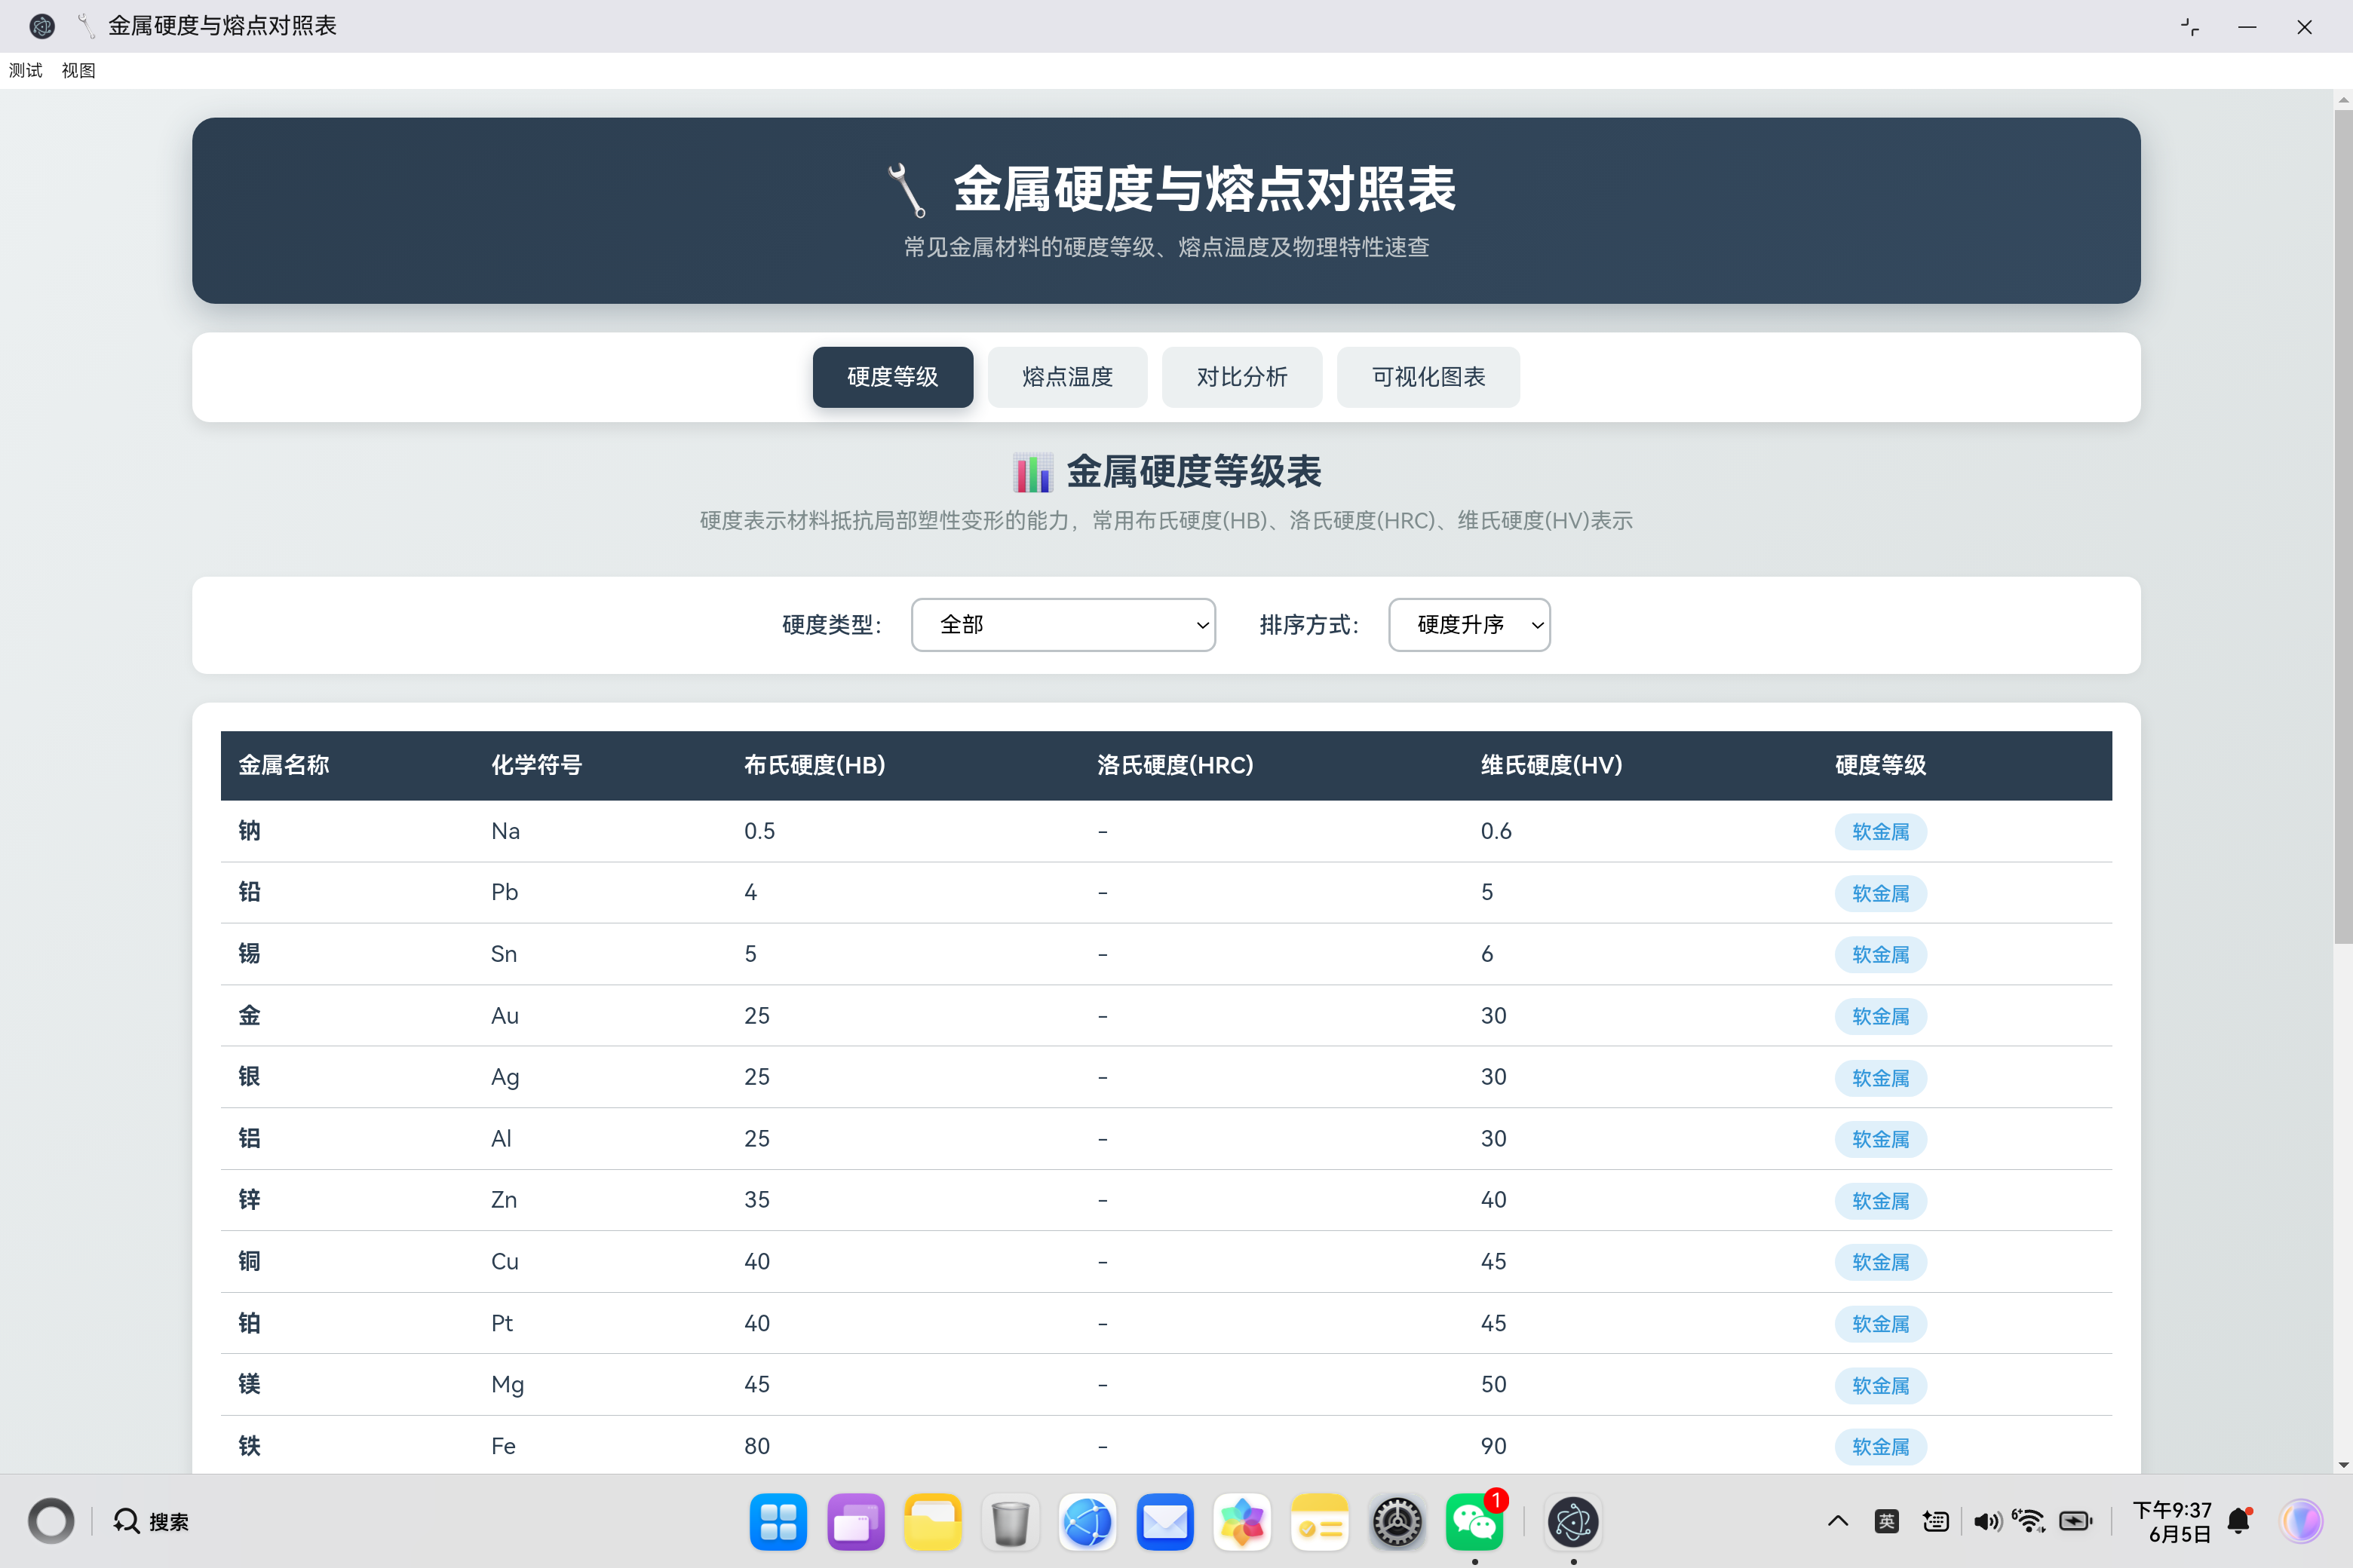This screenshot has width=2353, height=1568.
Task: Click the symbol Ag cell
Action: 505,1077
